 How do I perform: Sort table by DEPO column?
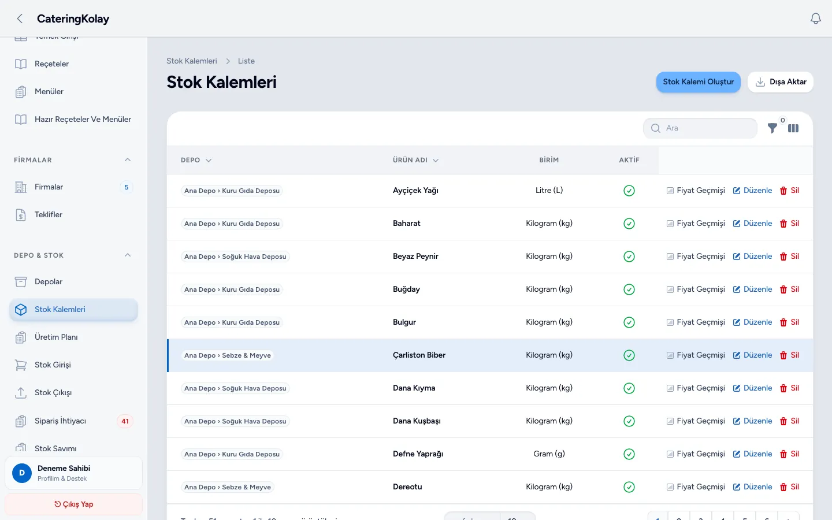point(196,160)
